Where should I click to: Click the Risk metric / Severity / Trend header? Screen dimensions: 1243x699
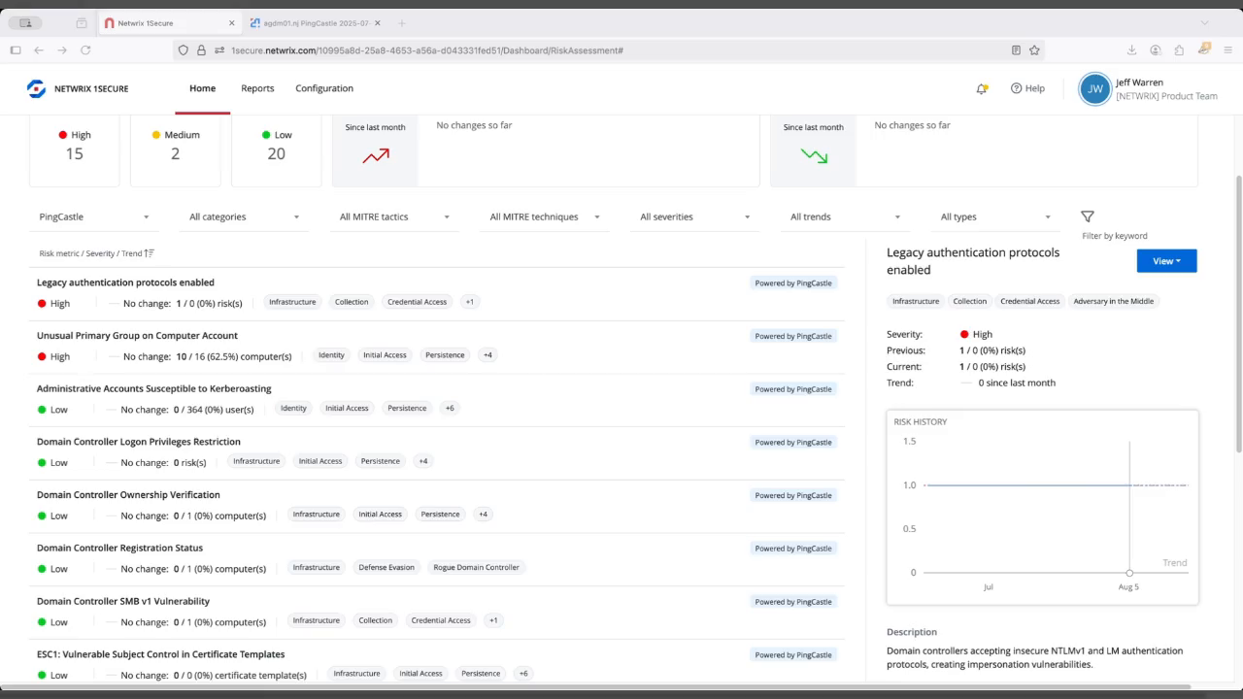point(90,253)
